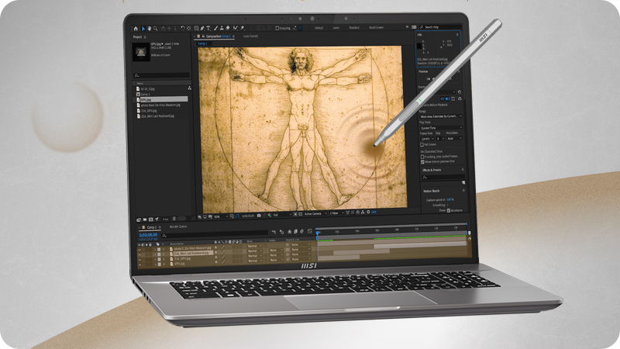Click the 8 bpc color depth button
The height and width of the screenshot is (349, 620).
166,219
